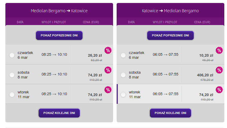
Task: Select sobota 8 mar flight from Katowice
Action: (123, 75)
